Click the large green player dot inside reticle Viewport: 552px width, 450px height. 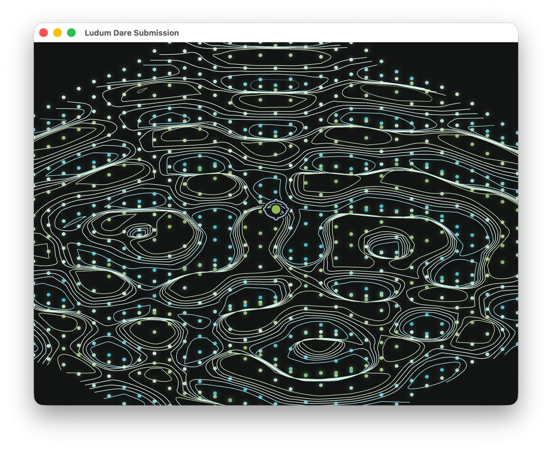click(276, 209)
